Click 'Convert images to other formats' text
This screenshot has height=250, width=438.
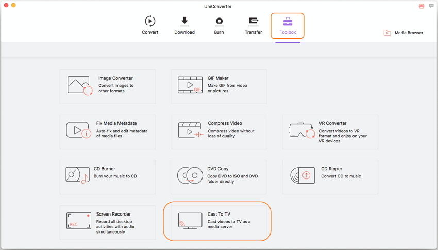116,88
